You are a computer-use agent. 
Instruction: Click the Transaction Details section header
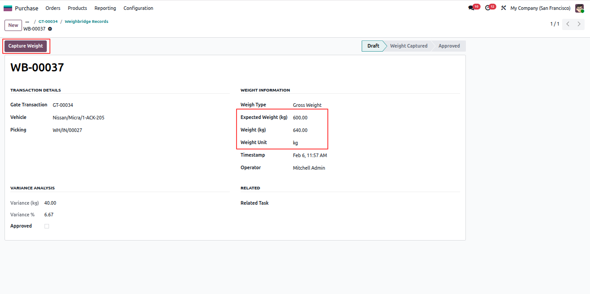point(36,90)
